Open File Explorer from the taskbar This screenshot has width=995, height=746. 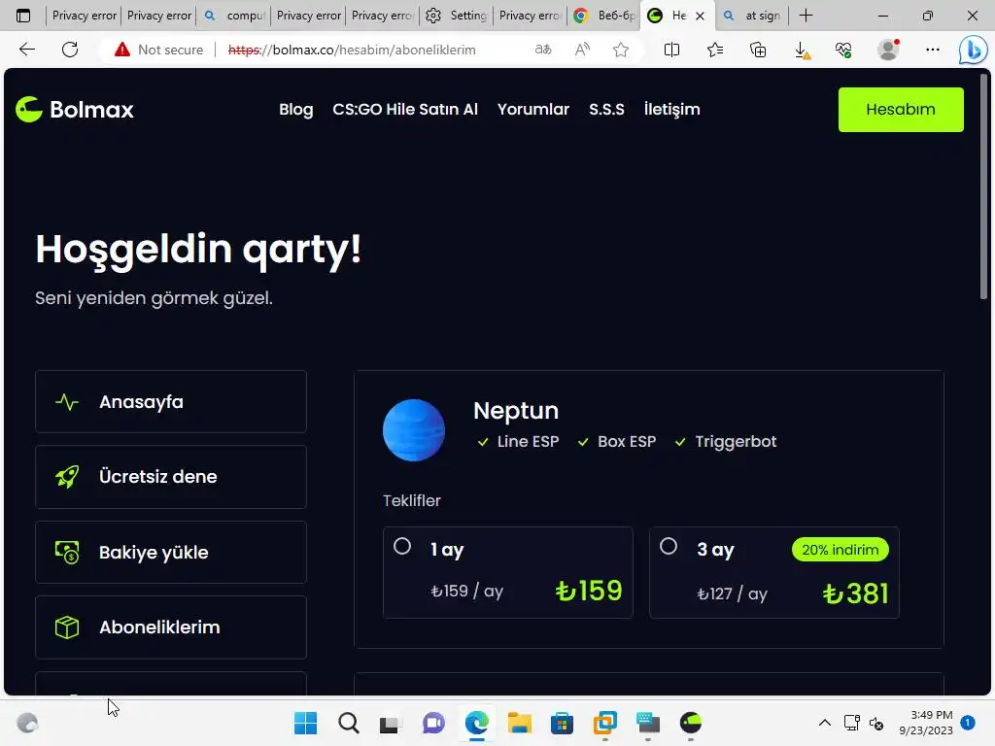tap(519, 723)
